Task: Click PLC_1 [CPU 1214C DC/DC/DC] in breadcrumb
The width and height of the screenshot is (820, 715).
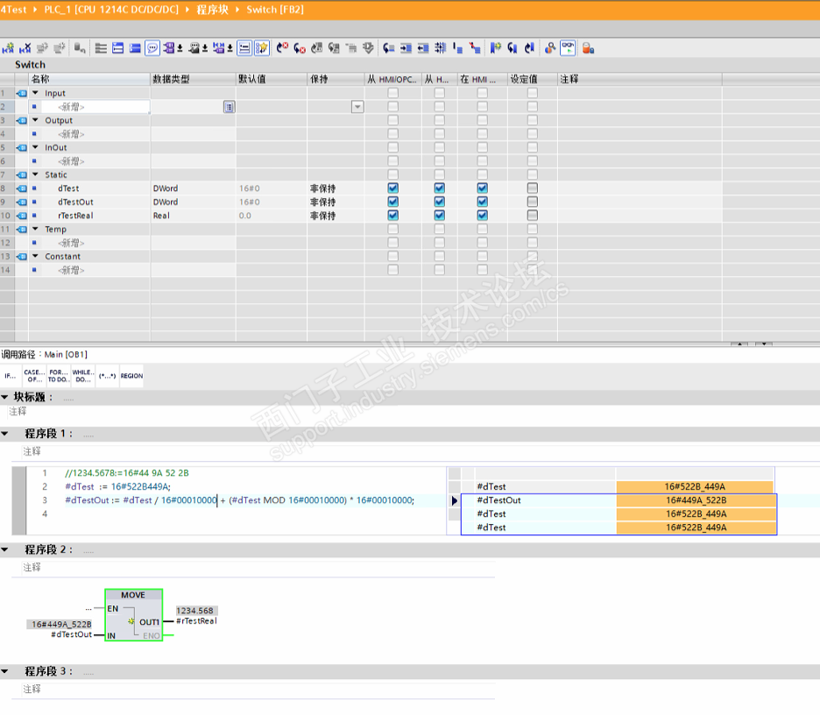Action: (x=111, y=10)
